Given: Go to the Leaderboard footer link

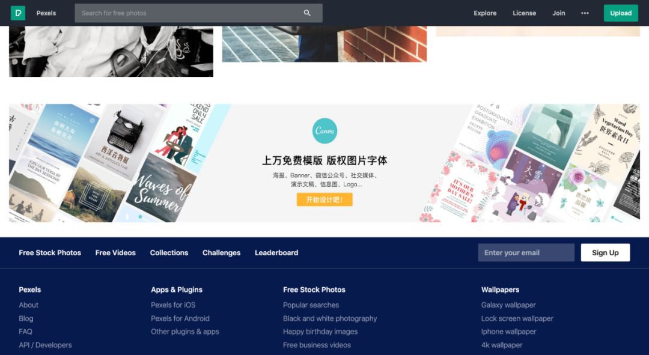Looking at the screenshot, I should point(276,253).
